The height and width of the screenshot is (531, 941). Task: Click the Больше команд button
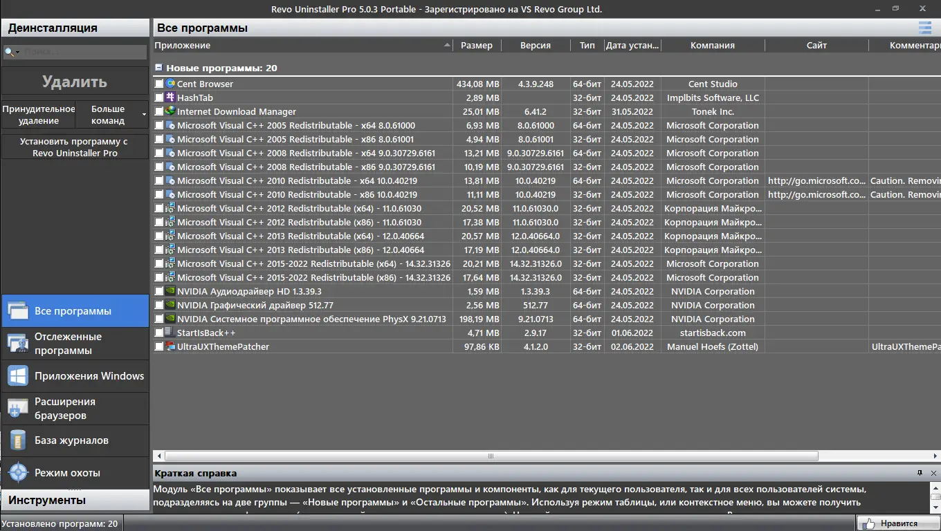click(112, 115)
